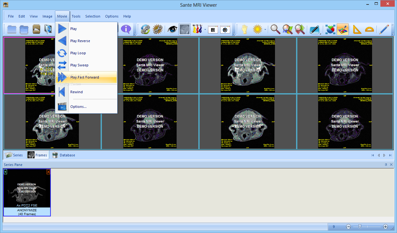This screenshot has height=233, width=397.
Task: Go to previous frame navigation arrow
Action: [378, 155]
